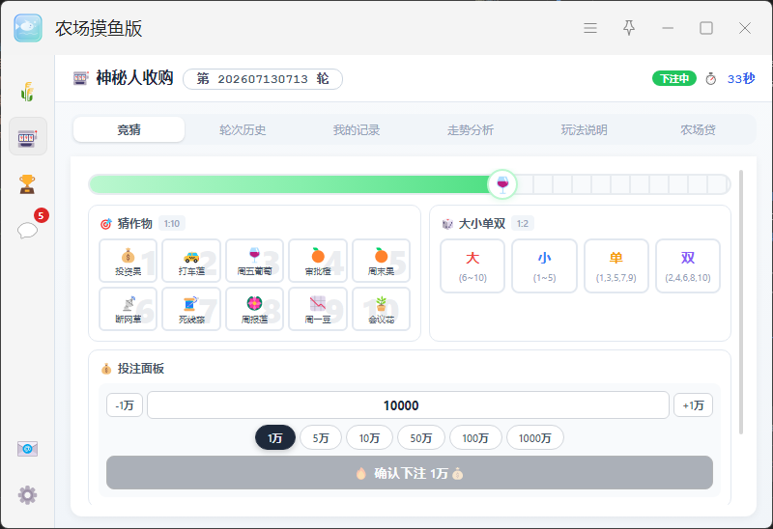Switch to the 农场贷 tab
The width and height of the screenshot is (773, 529).
[698, 129]
